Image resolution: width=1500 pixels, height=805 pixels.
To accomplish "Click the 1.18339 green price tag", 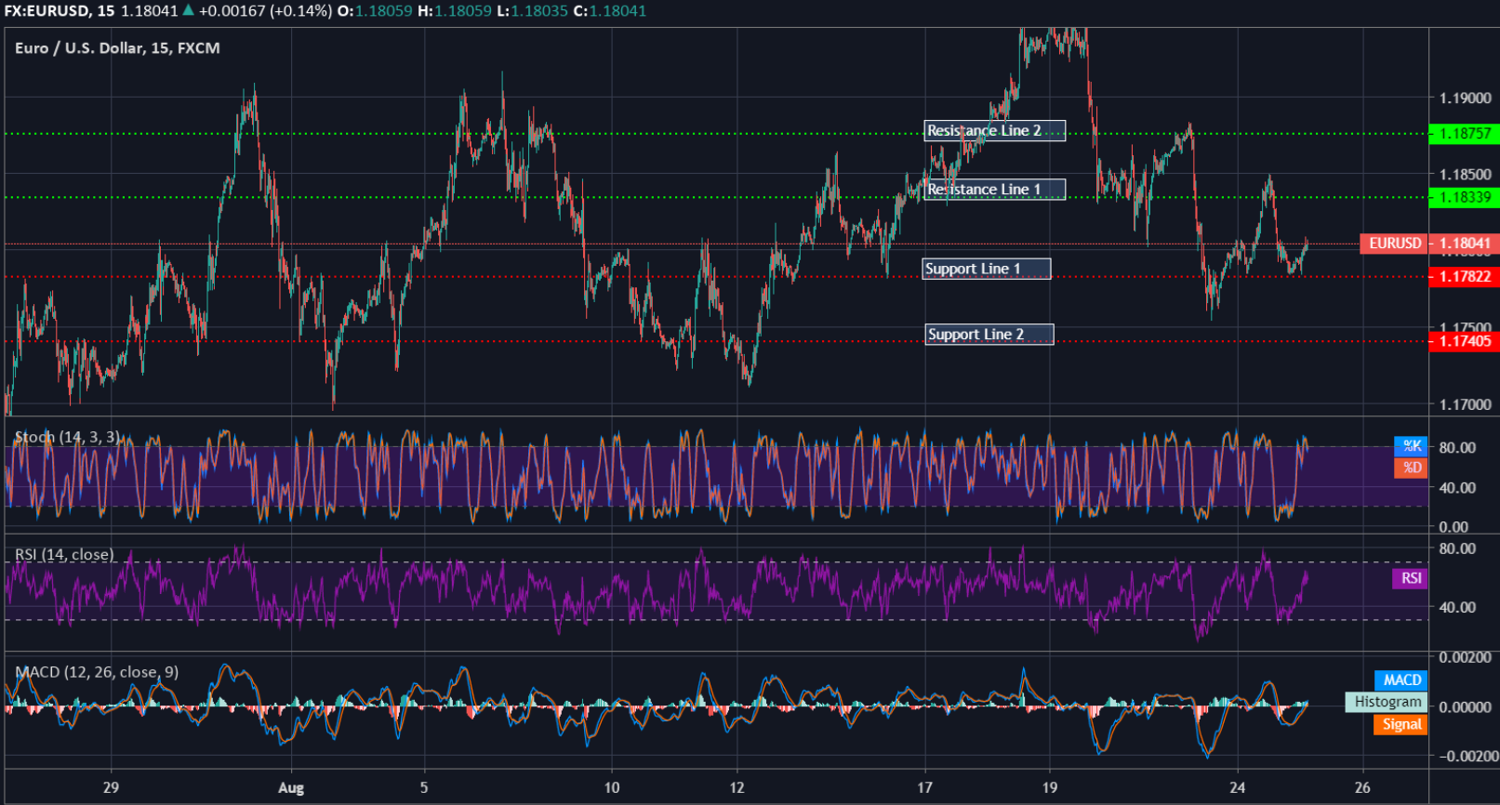I will point(1464,197).
